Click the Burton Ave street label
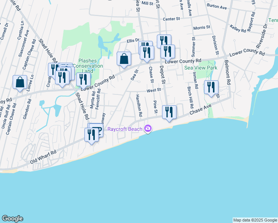The image size is (278, 223). point(217,6)
